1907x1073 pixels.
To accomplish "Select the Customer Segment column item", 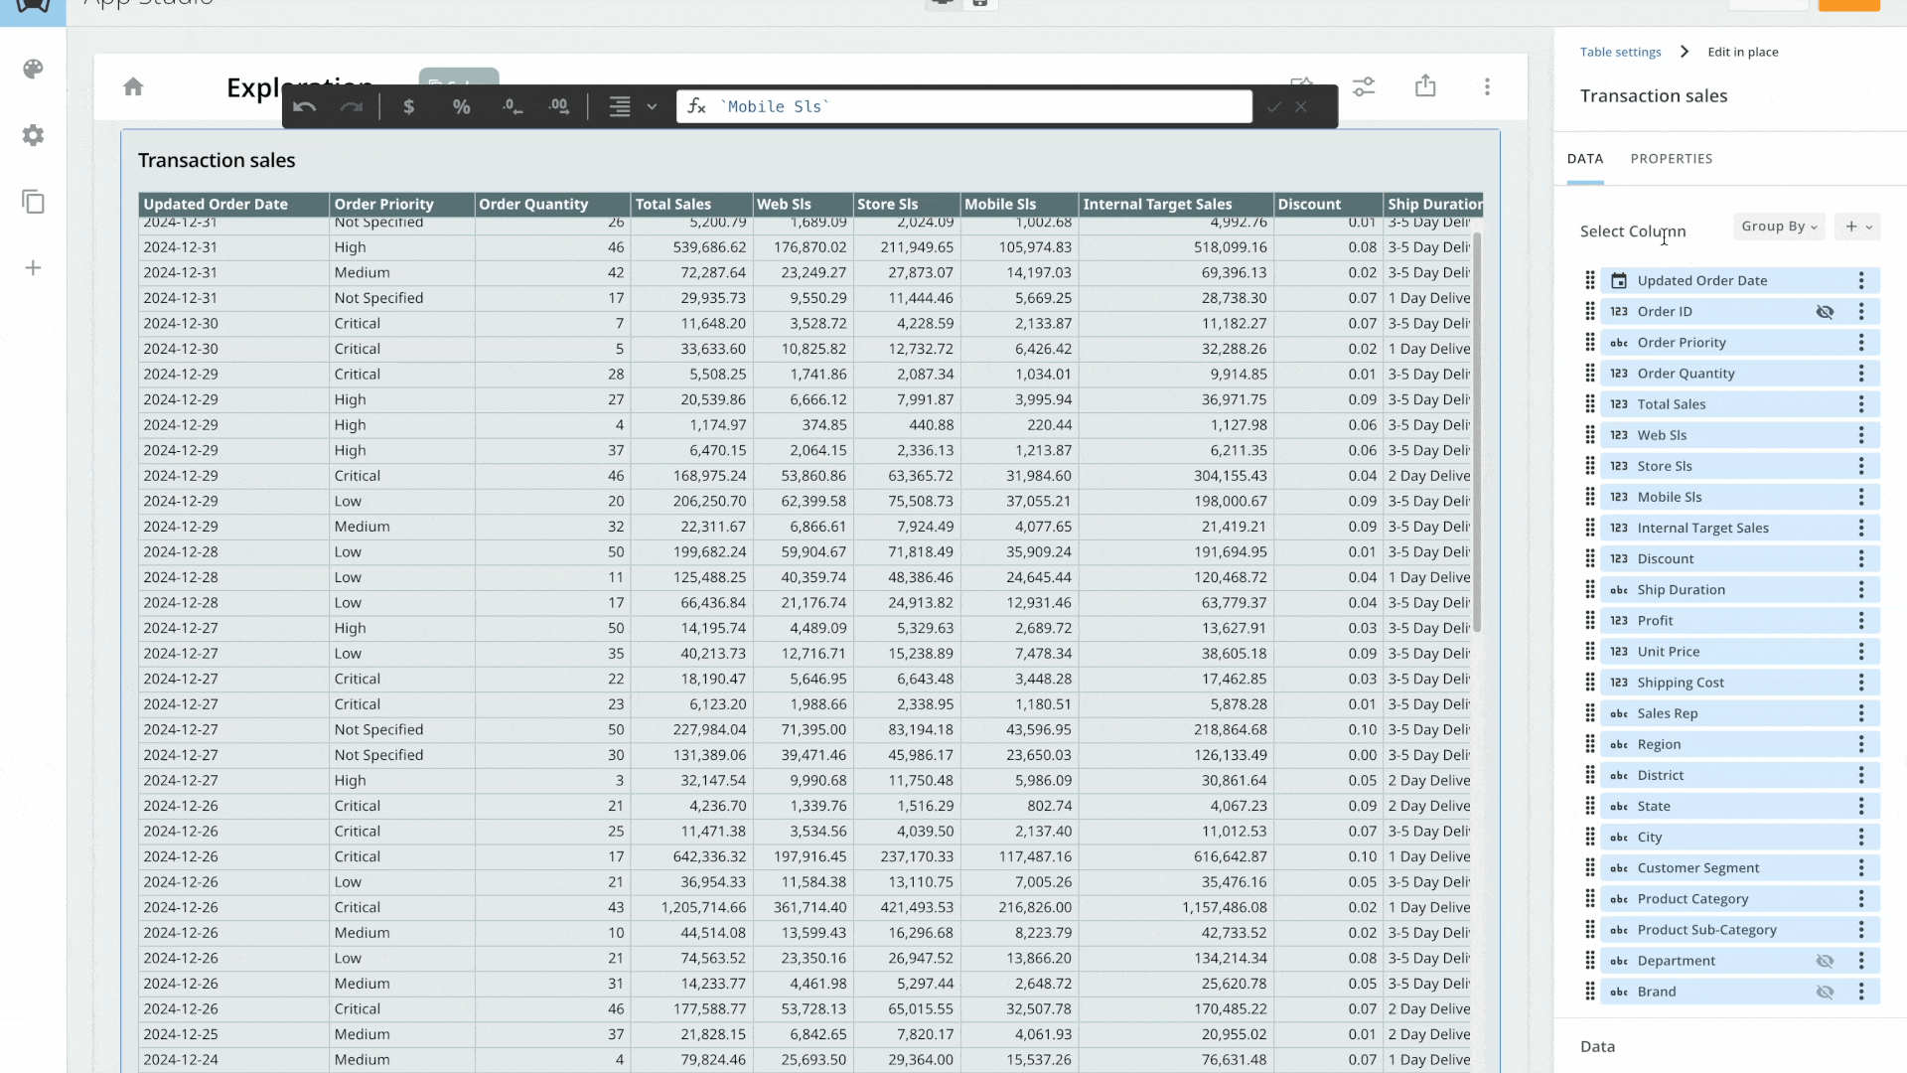I will [1740, 868].
